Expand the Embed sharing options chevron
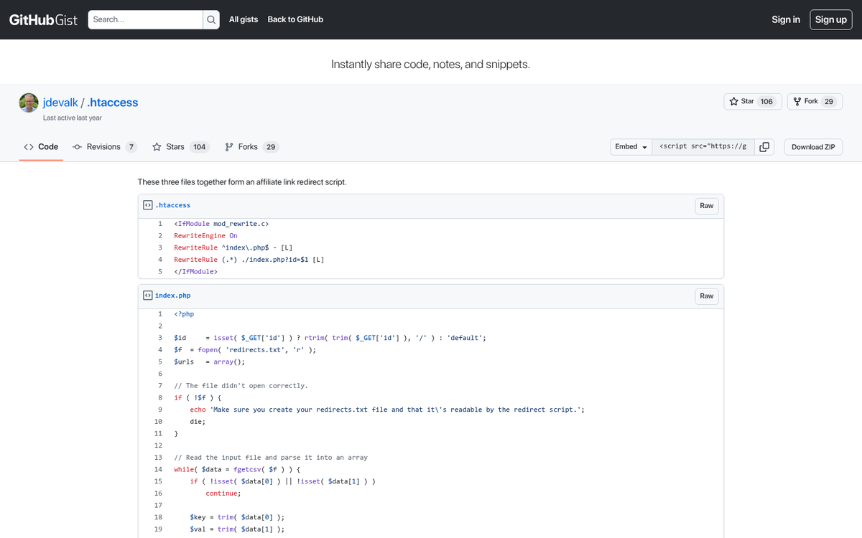The height and width of the screenshot is (538, 862). click(x=643, y=146)
